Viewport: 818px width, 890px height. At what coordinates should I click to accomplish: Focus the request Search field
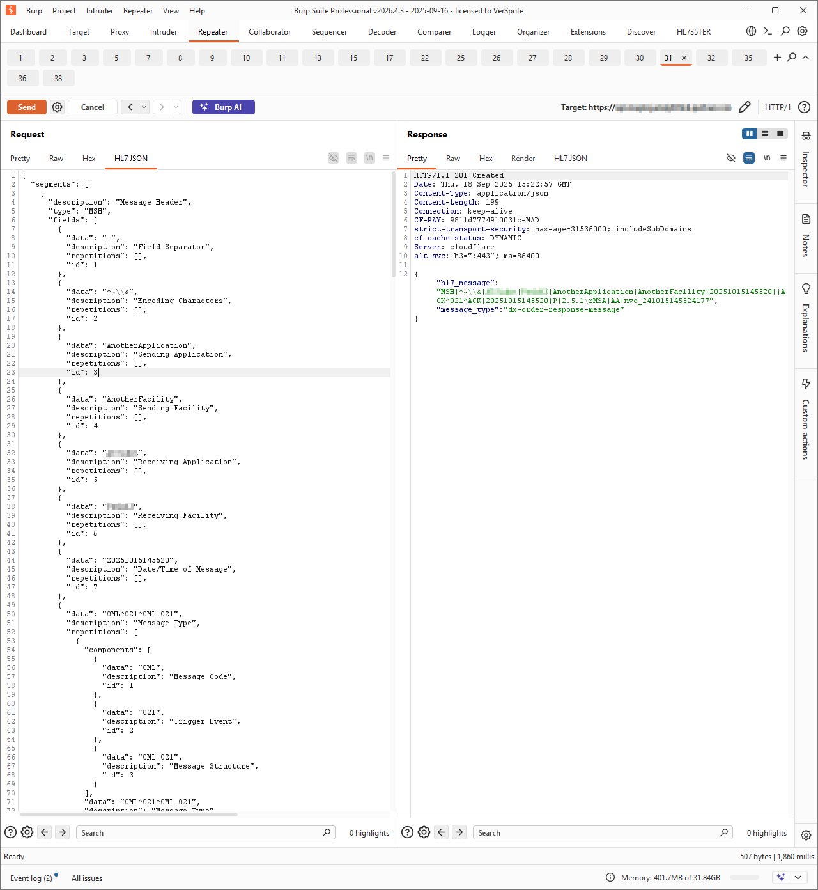(x=206, y=832)
